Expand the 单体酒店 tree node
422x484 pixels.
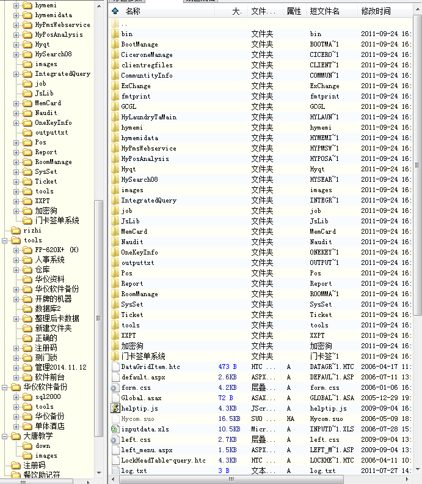point(16,426)
